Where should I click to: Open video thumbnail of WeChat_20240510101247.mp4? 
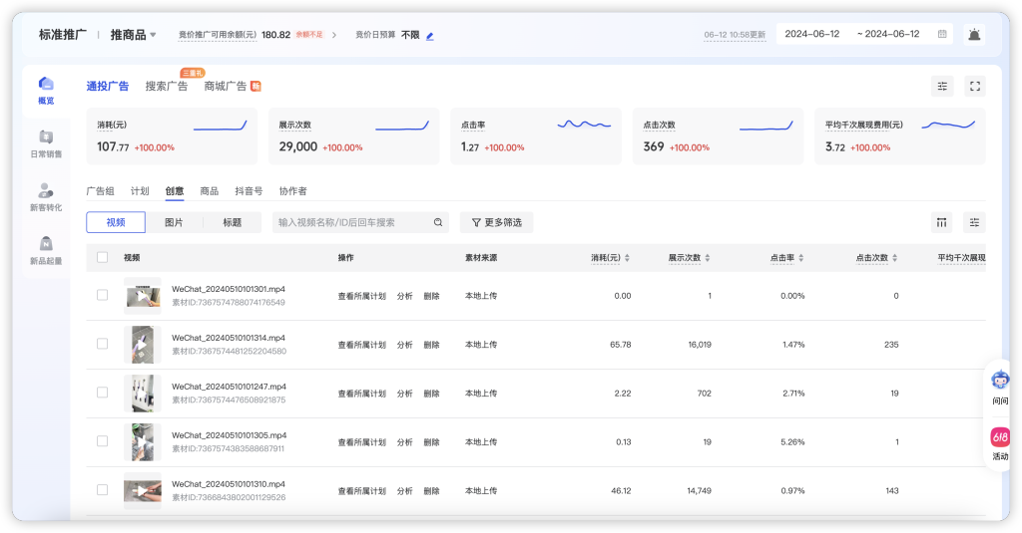(143, 394)
